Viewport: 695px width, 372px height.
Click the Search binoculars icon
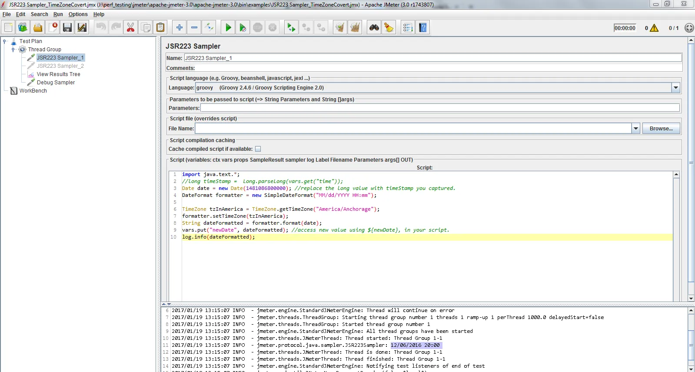pos(374,28)
